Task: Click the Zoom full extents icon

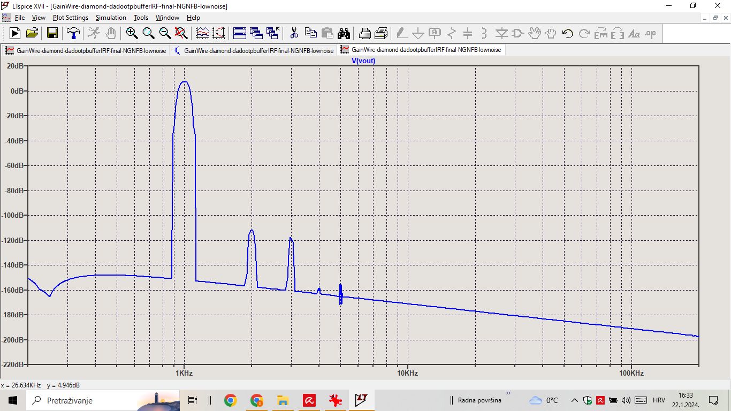Action: tap(181, 33)
